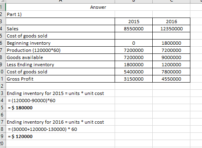
Task: Select the merged 'Answer' title cell
Action: [x=98, y=7]
